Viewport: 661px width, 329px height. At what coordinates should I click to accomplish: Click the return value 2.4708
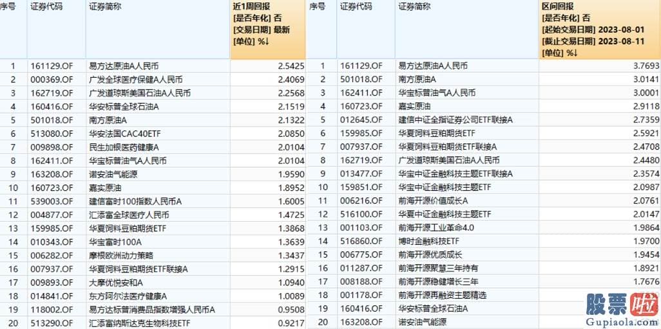[647, 147]
